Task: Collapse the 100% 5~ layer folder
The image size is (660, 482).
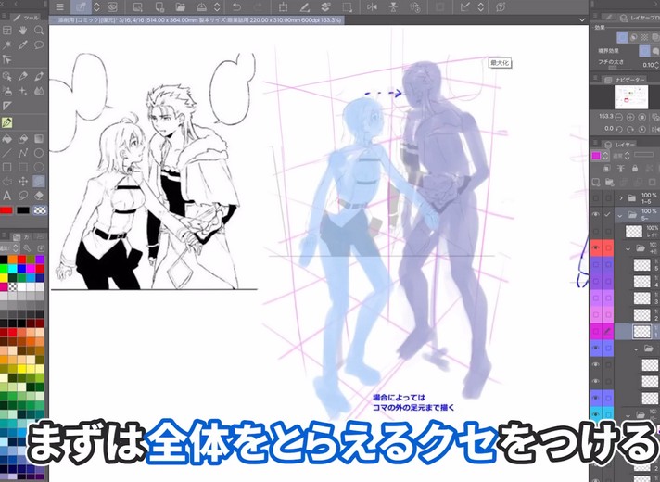Action: coord(620,215)
